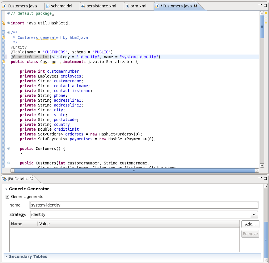Image resolution: width=269 pixels, height=263 pixels.
Task: Switch to the schema.ddl tab
Action: pos(61,6)
